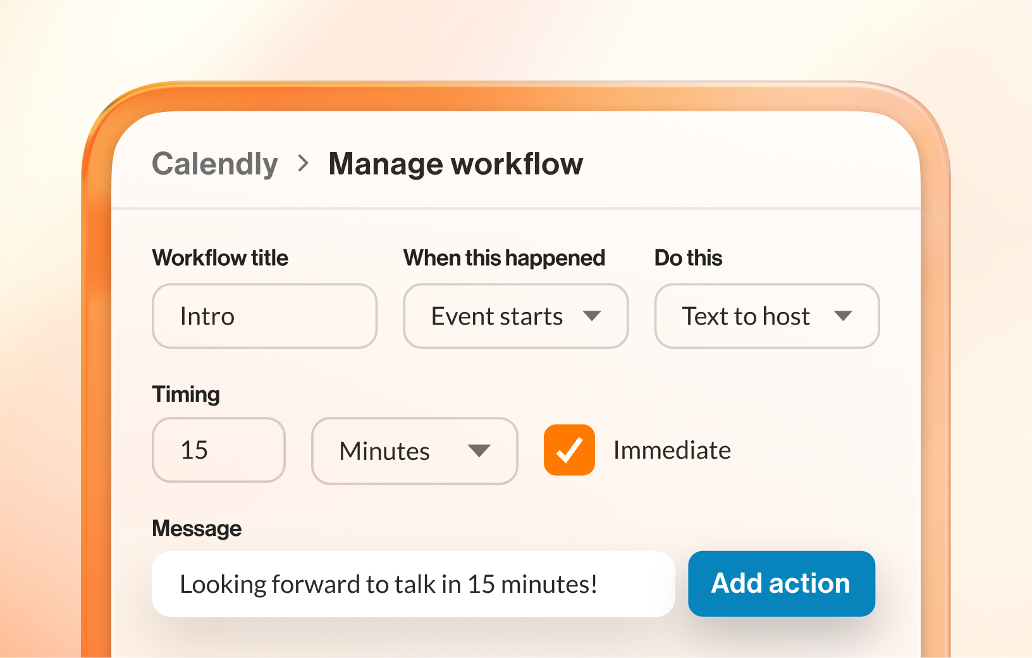Click the Timing section label

(186, 394)
